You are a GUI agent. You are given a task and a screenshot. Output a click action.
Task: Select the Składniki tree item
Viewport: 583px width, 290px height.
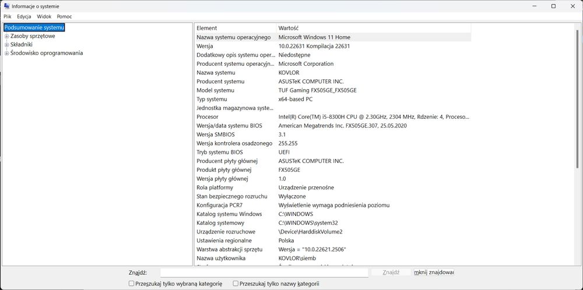22,45
